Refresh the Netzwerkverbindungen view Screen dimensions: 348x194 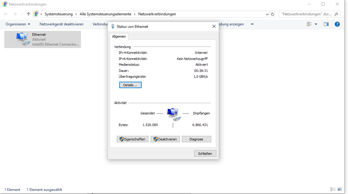coord(273,14)
